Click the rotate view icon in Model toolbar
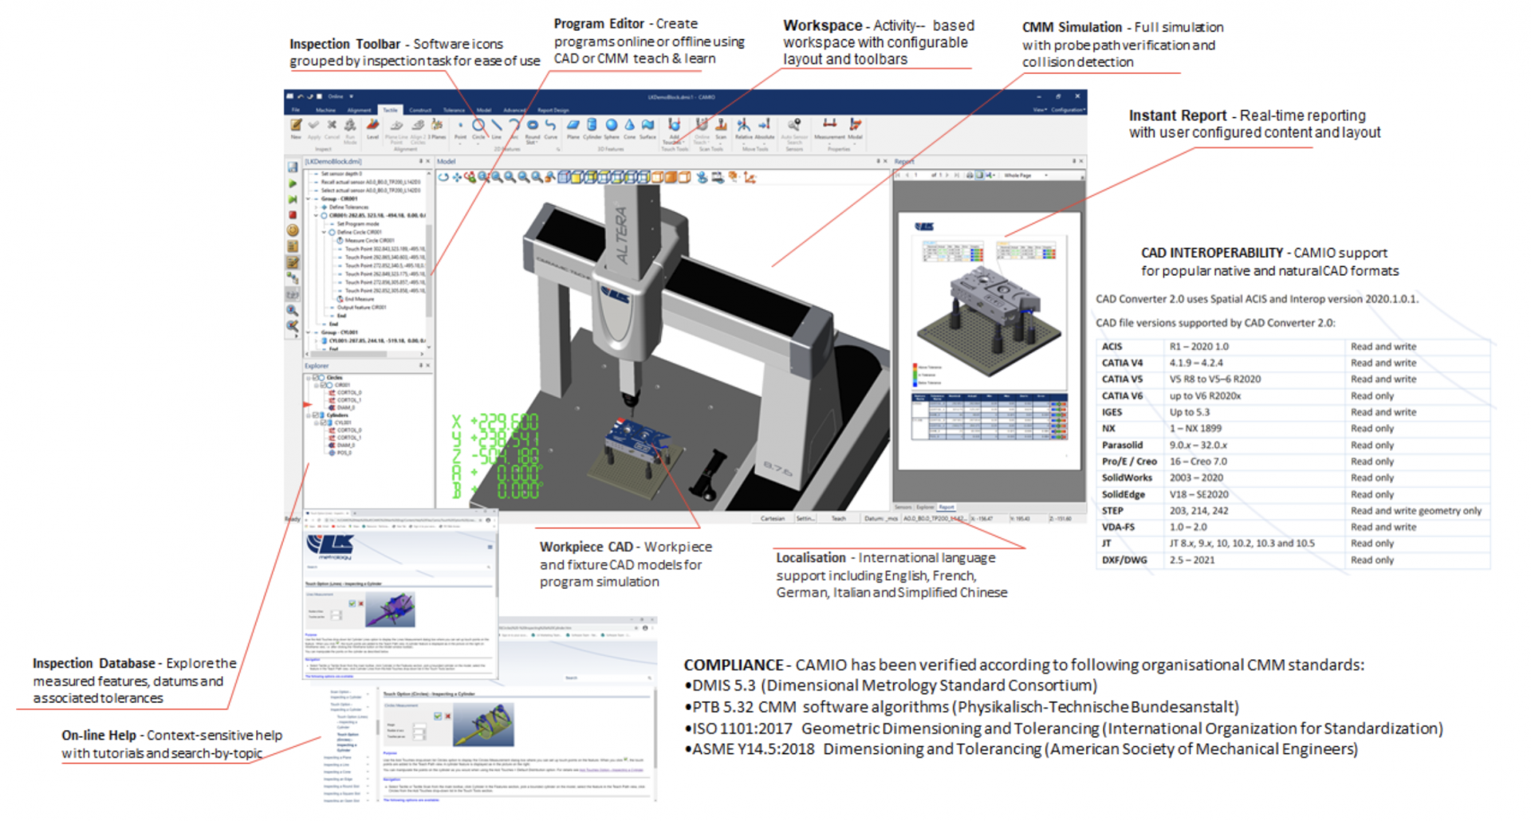 tap(443, 177)
